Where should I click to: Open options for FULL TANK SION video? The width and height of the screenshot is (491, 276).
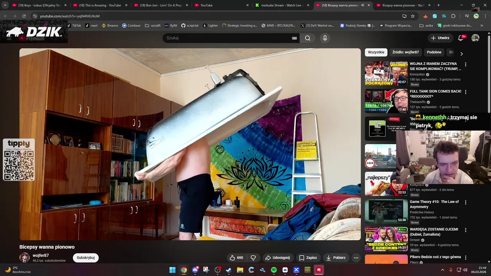pos(466,92)
